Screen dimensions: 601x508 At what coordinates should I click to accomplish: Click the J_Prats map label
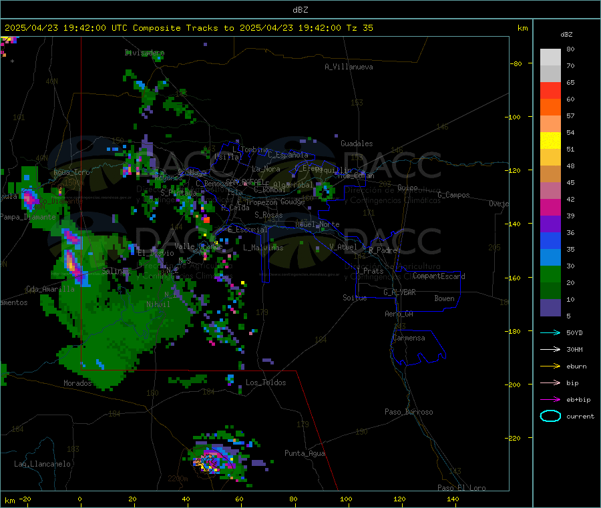[370, 271]
